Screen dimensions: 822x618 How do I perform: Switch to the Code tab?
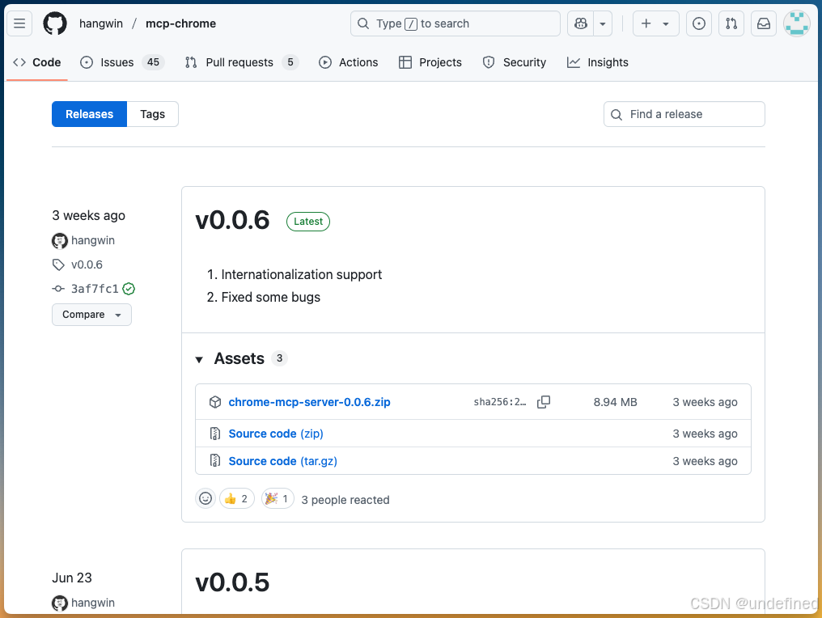(36, 62)
